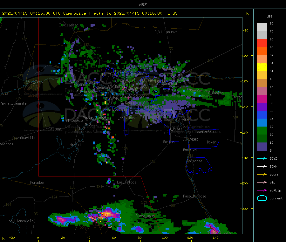The width and height of the screenshot is (286, 242).
Task: Select the blue 35-36 dBZ swatch
Action: 262,115
